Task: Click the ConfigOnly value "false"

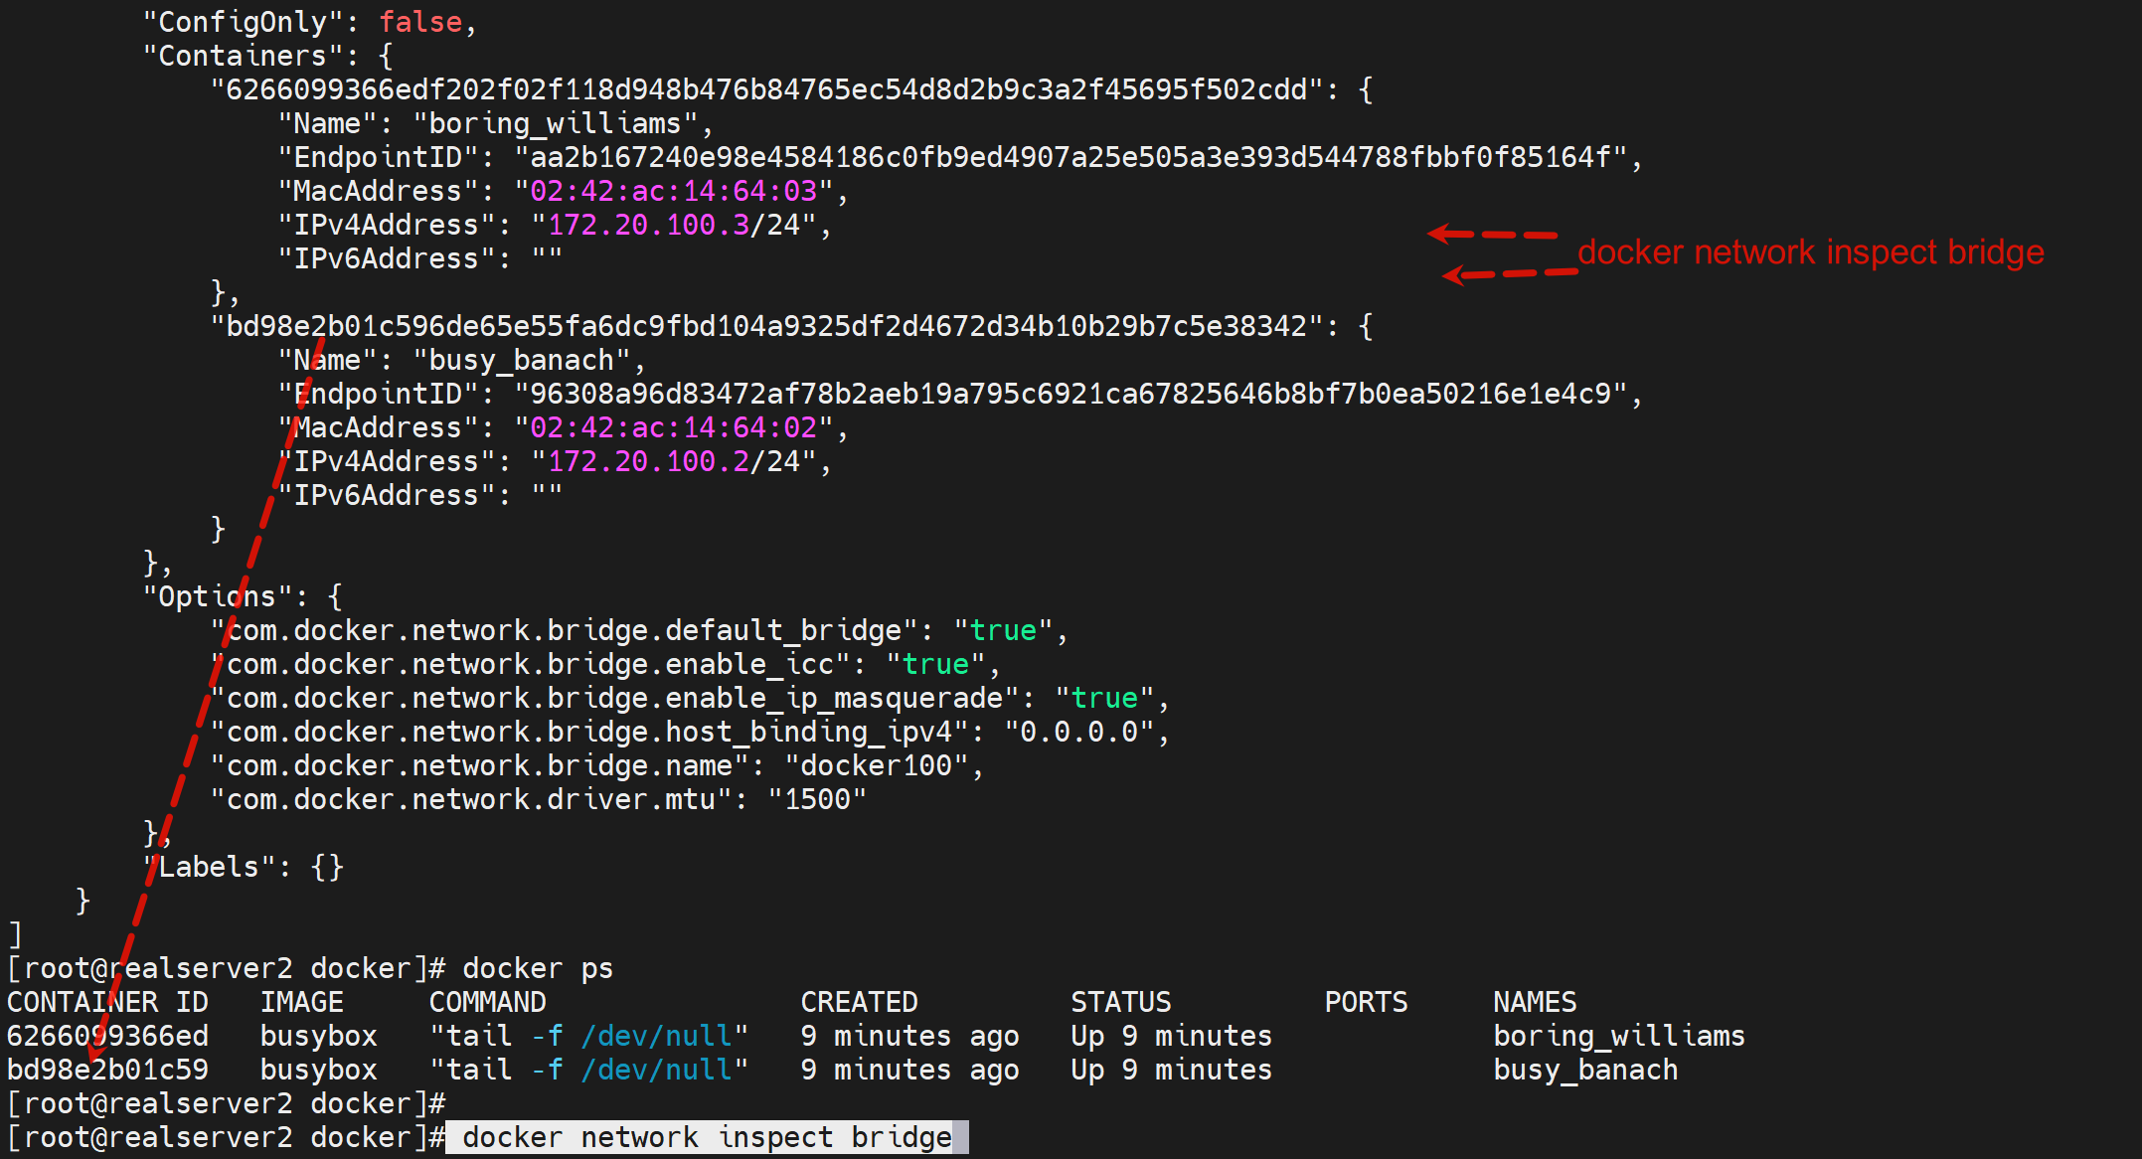Action: point(420,22)
